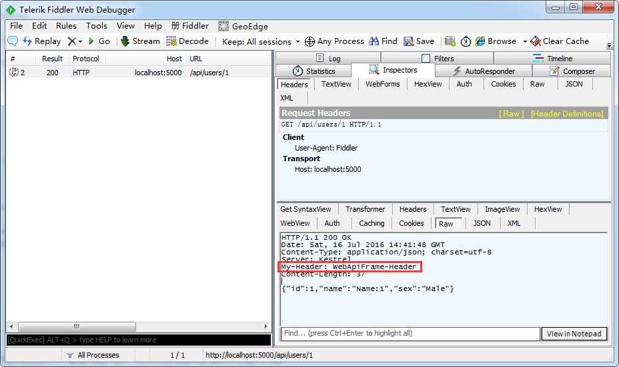Select the Any Process target picker
This screenshot has width=619, height=367.
pos(334,41)
